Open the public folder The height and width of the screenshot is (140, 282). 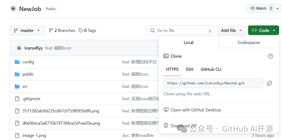[x=28, y=74]
